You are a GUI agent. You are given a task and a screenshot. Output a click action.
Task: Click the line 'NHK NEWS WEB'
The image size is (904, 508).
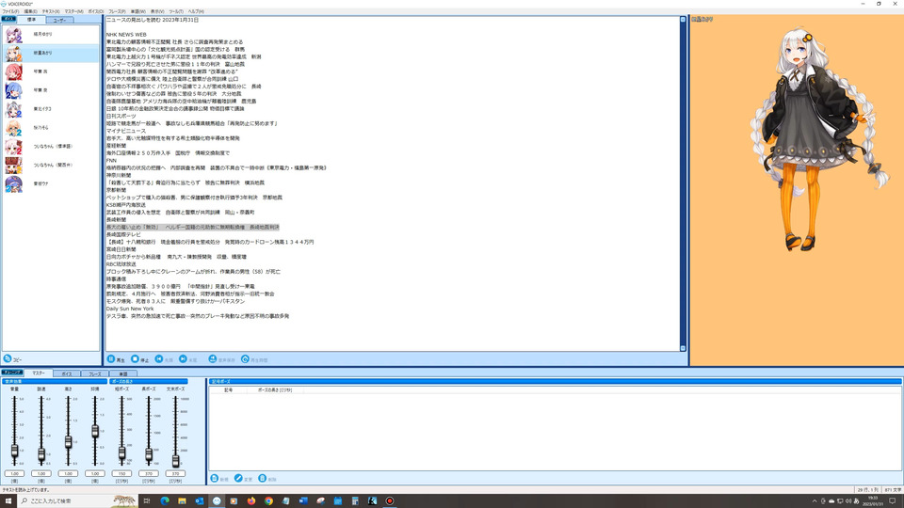(126, 35)
